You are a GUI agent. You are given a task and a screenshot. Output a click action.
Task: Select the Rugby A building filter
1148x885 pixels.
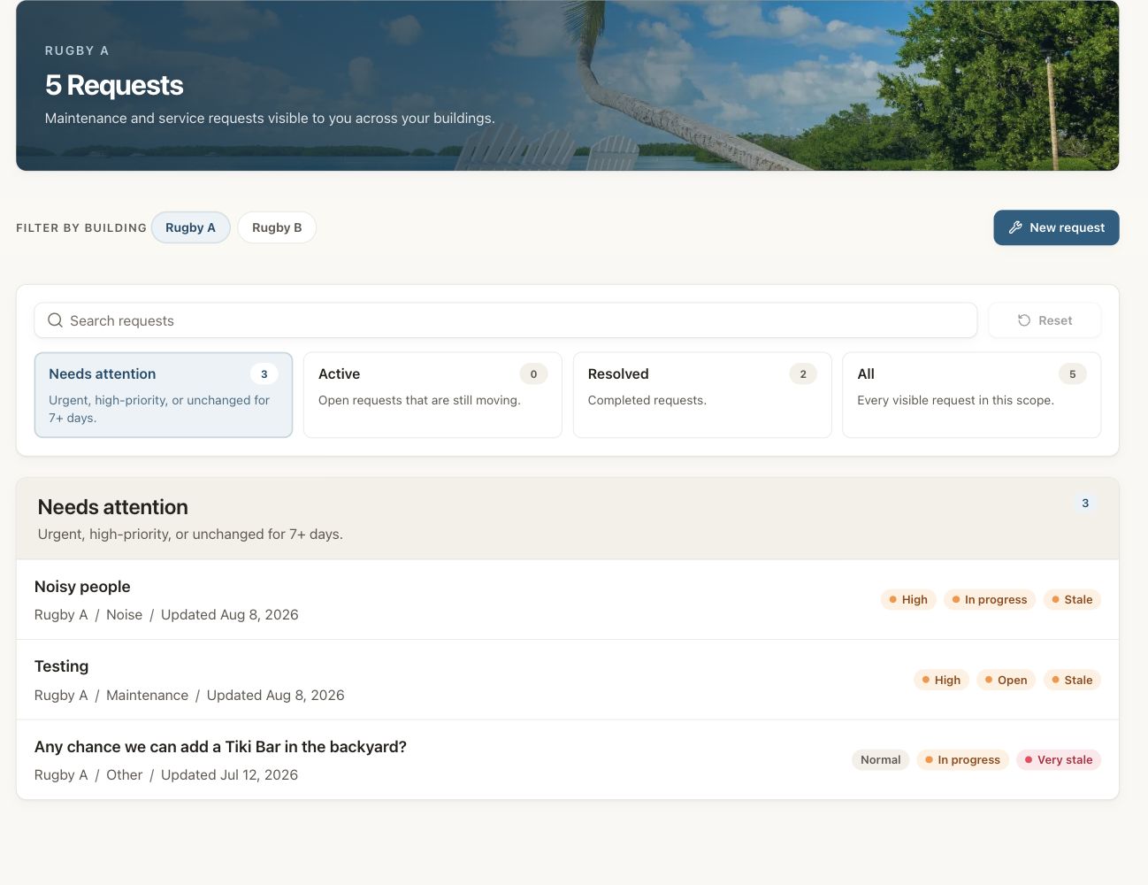coord(190,227)
